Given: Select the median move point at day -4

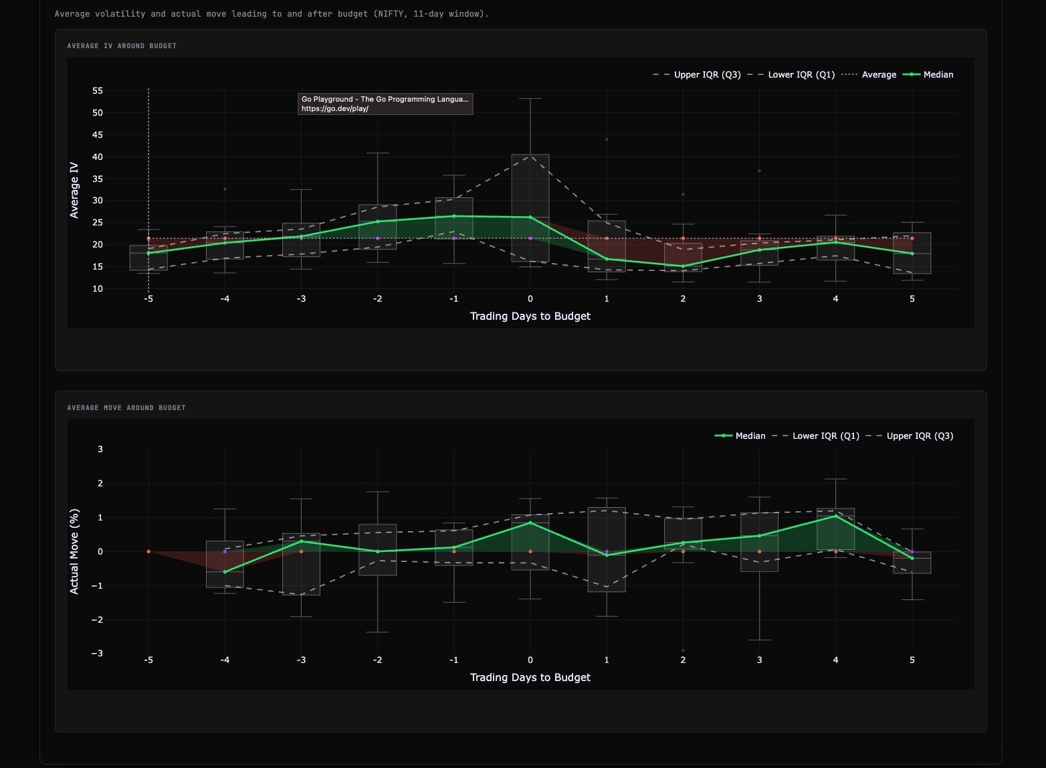Looking at the screenshot, I should point(225,572).
